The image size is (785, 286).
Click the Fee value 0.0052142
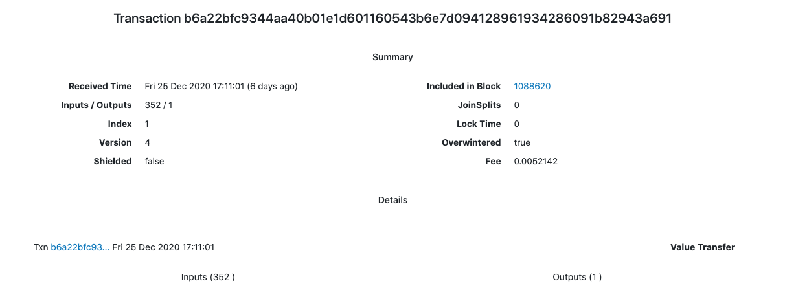point(536,161)
